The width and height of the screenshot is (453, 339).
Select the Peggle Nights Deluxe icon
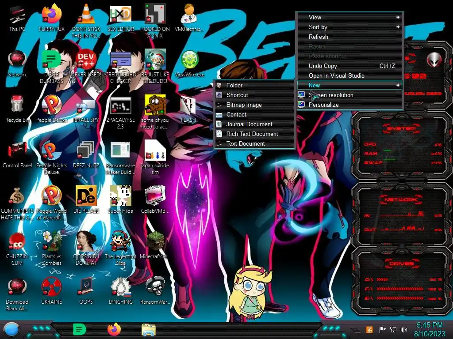coord(51,158)
